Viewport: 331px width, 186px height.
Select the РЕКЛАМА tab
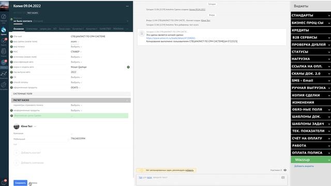click(118, 29)
